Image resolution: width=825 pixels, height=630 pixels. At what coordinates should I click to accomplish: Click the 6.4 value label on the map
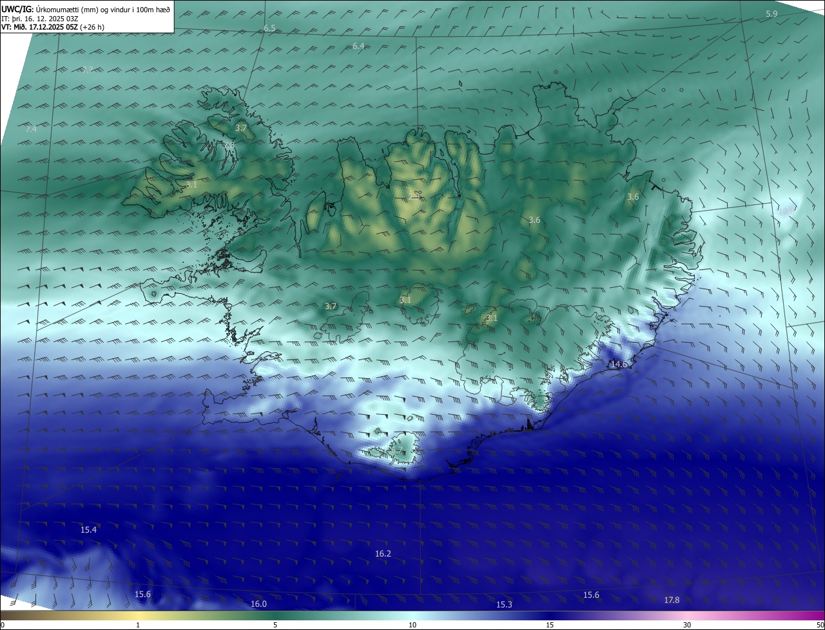pos(358,46)
